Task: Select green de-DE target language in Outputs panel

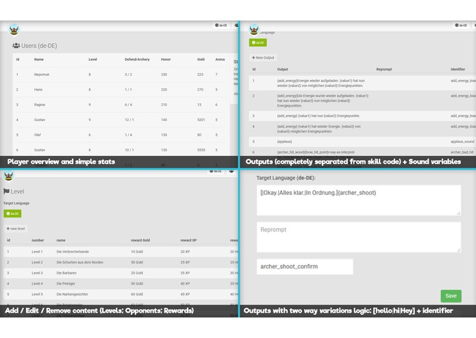Action: [x=258, y=42]
